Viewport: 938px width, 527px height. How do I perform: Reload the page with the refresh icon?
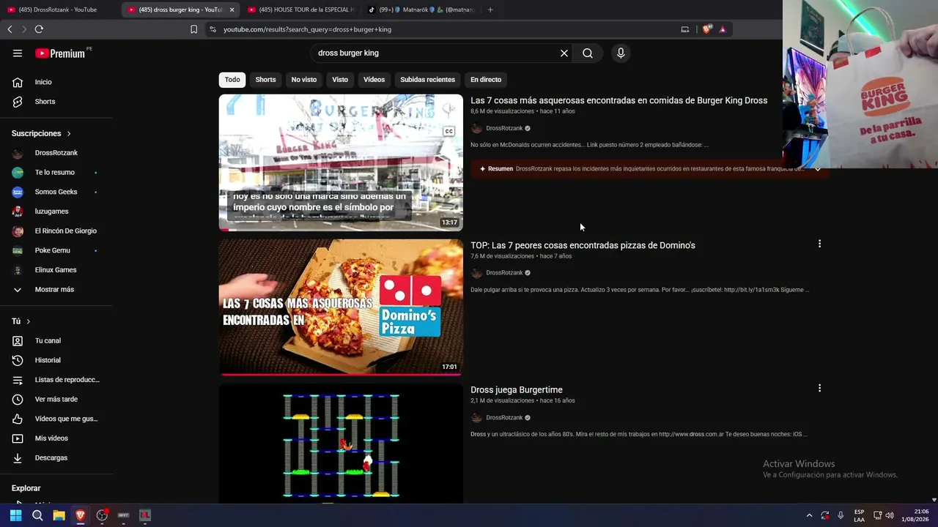(39, 29)
